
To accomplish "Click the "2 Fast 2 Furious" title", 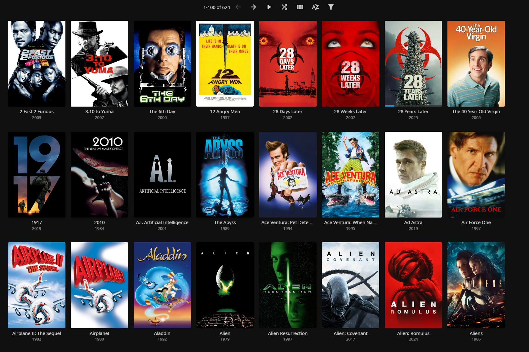I will (x=37, y=112).
